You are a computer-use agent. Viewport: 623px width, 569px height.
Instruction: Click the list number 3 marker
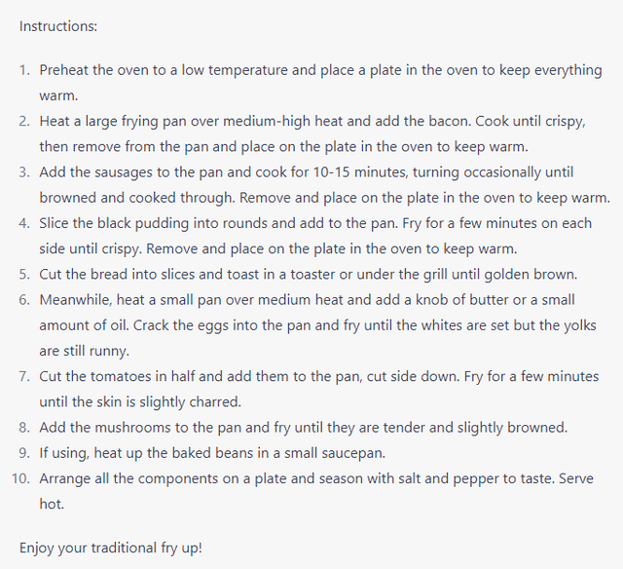coord(24,172)
